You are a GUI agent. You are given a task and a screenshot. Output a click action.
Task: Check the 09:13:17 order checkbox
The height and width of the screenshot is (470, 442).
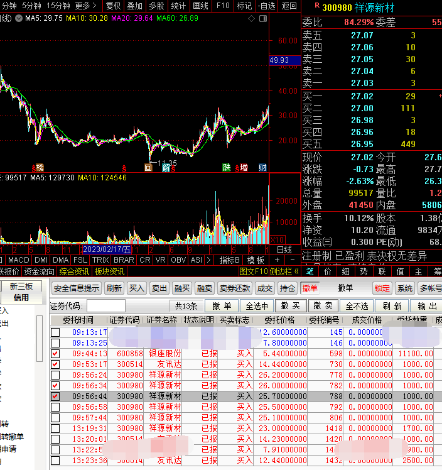55,332
